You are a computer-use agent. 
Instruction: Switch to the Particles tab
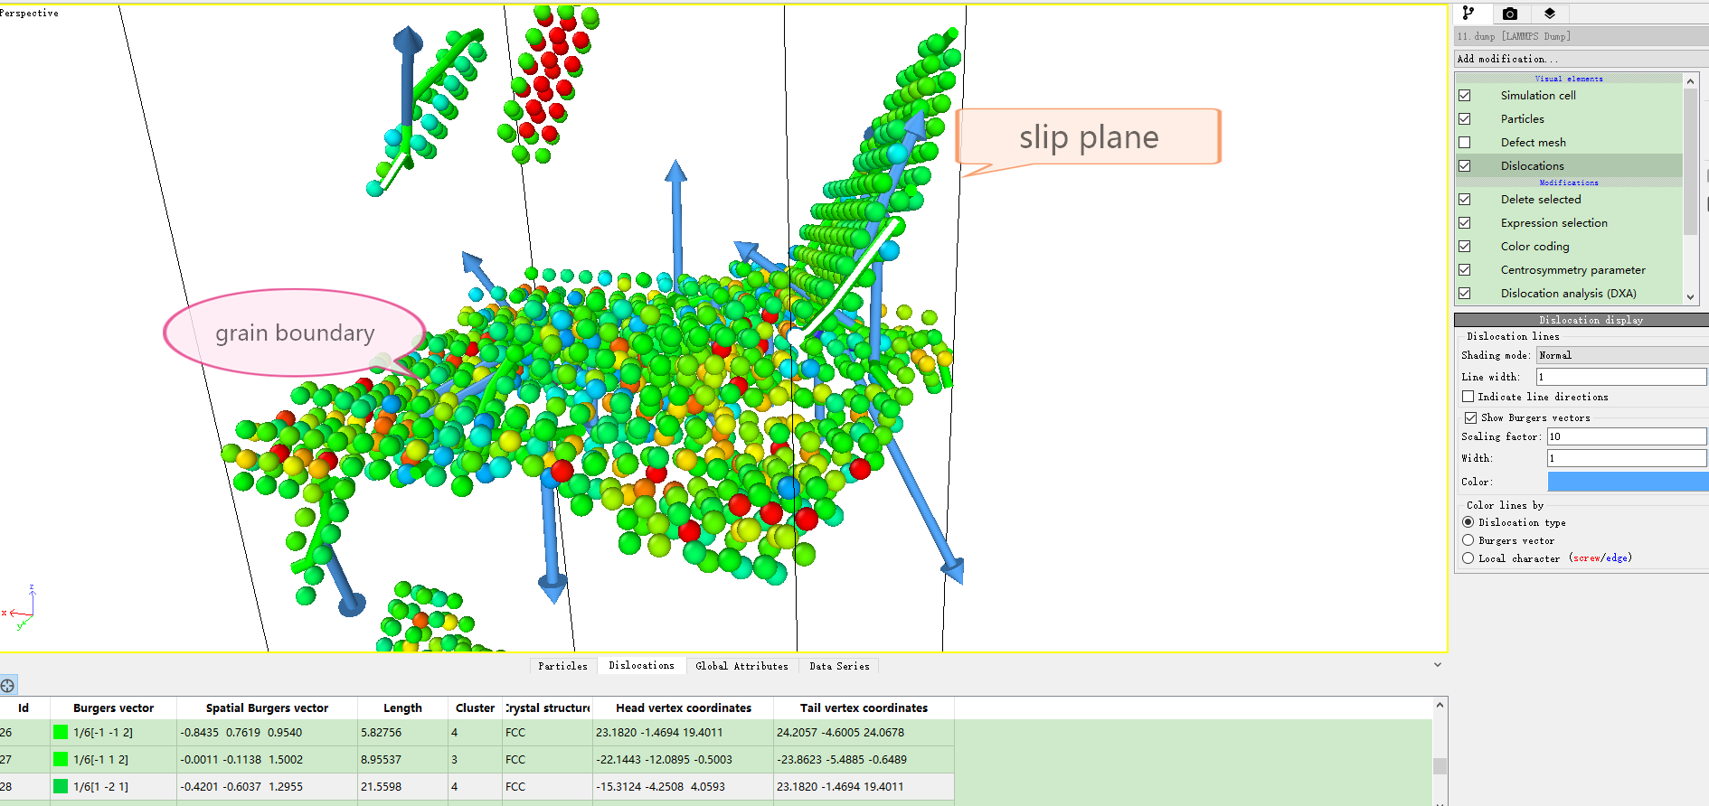(562, 666)
